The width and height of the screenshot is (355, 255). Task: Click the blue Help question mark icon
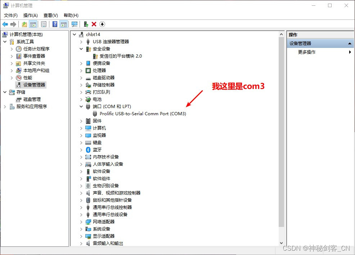tap(55, 24)
